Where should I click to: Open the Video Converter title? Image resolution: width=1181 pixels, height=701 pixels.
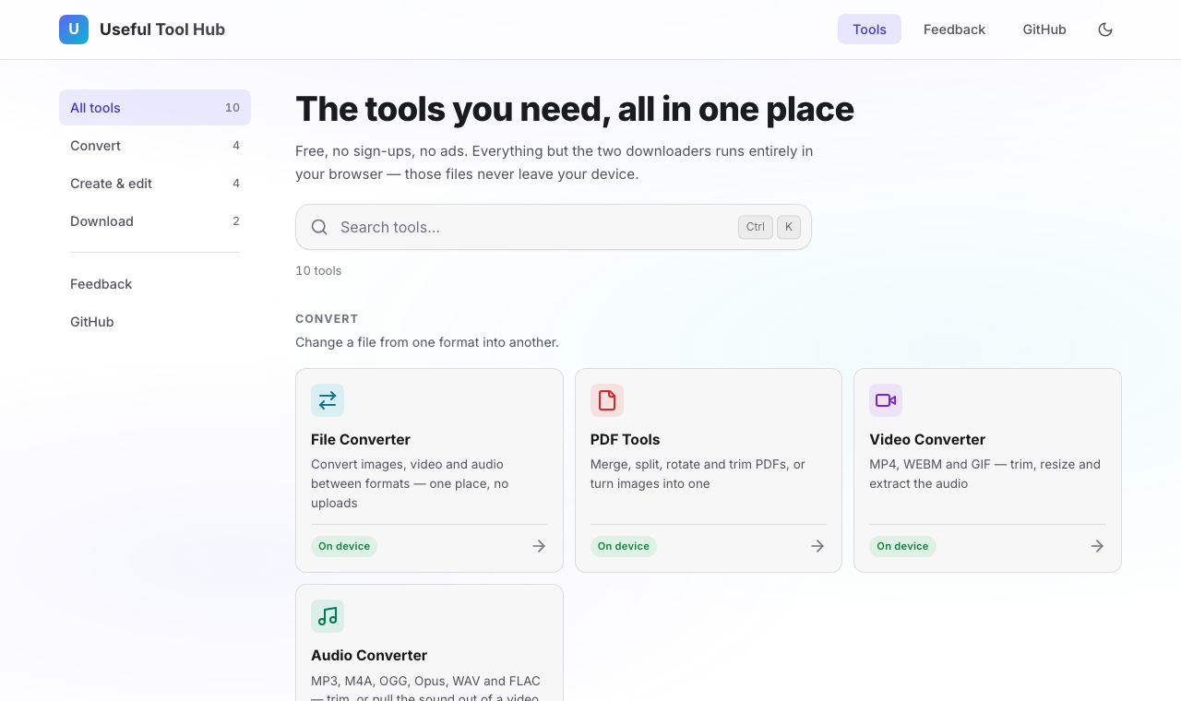[927, 439]
